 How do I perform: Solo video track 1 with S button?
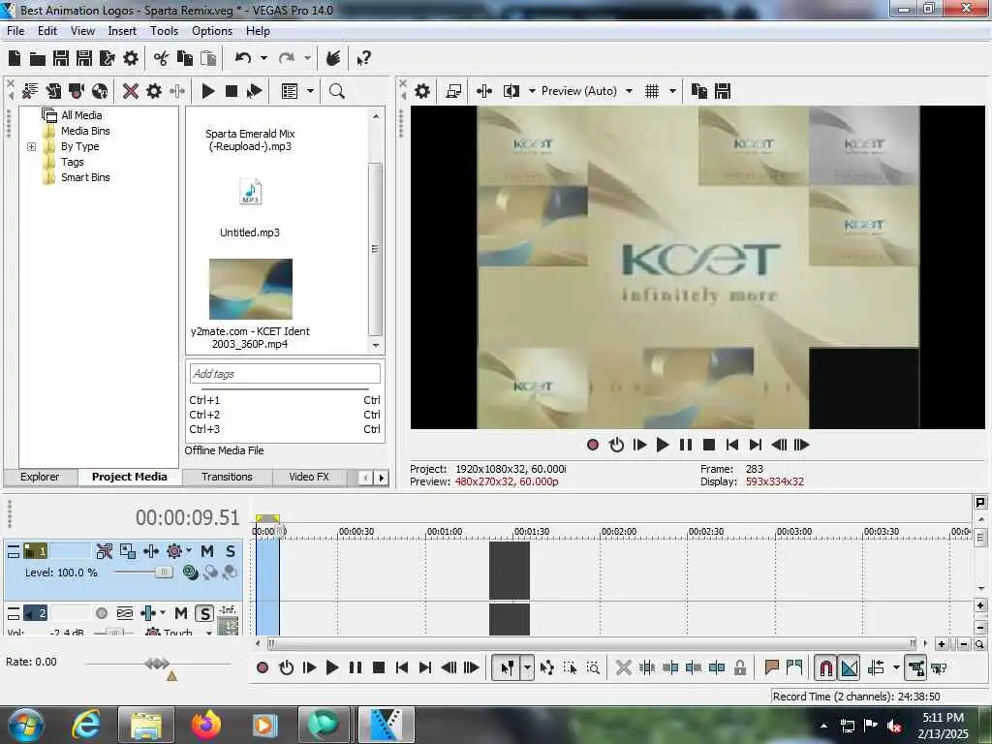[x=231, y=551]
